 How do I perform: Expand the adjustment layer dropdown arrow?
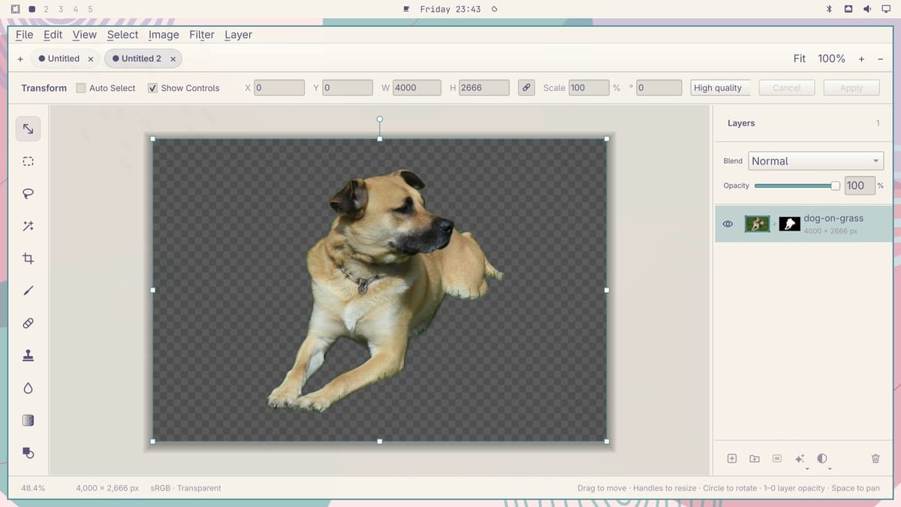pos(830,469)
